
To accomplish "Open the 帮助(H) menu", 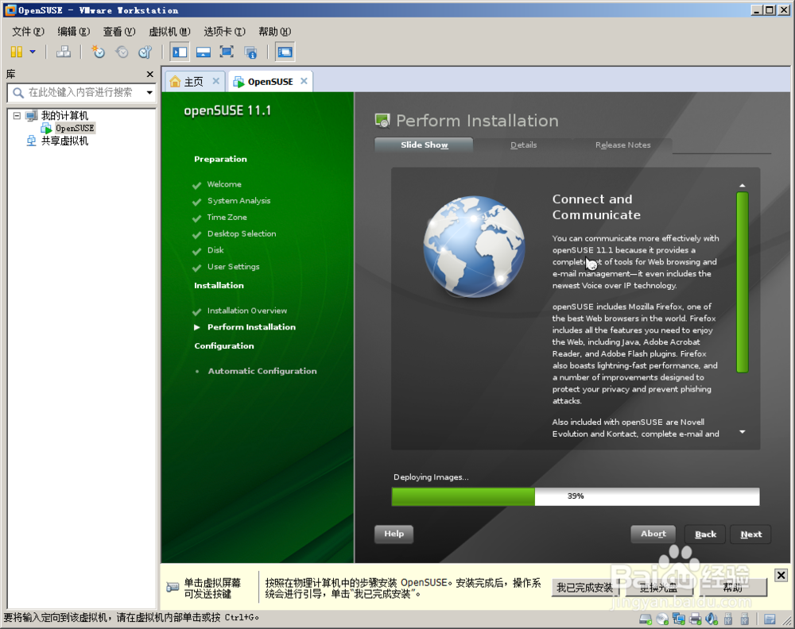I will [274, 32].
